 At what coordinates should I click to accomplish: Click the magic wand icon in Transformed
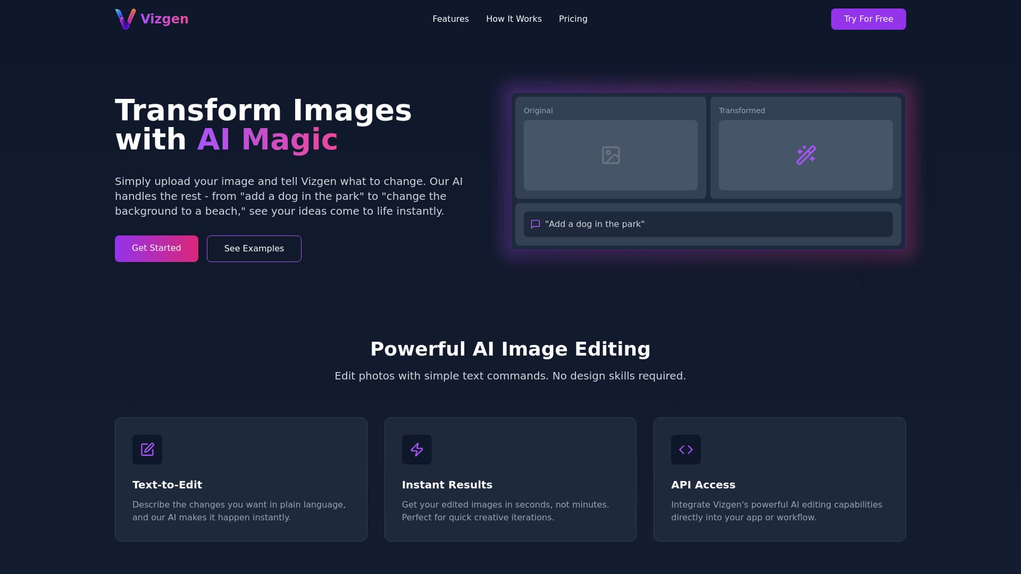click(x=806, y=155)
